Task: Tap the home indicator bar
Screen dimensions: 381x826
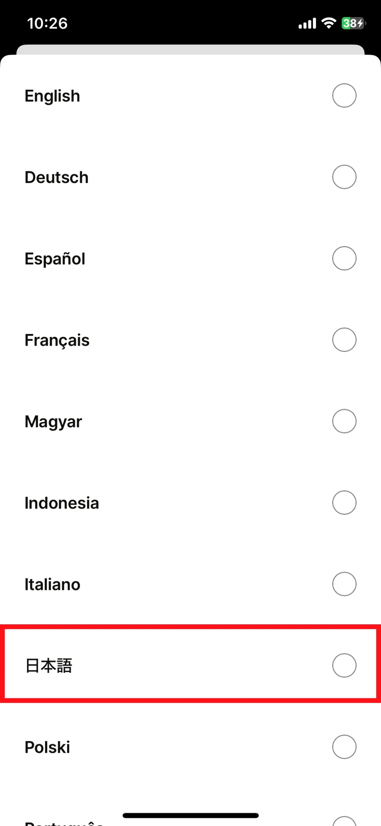Action: [190, 815]
